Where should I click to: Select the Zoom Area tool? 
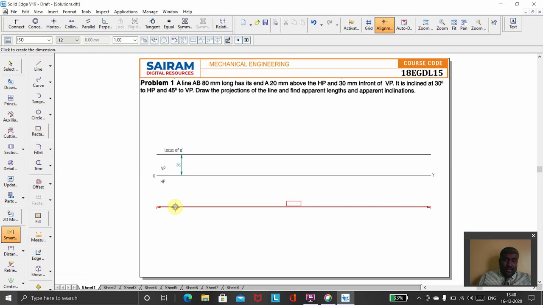pos(425,25)
